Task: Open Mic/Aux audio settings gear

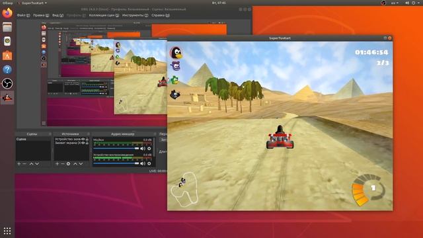Action: [x=149, y=148]
